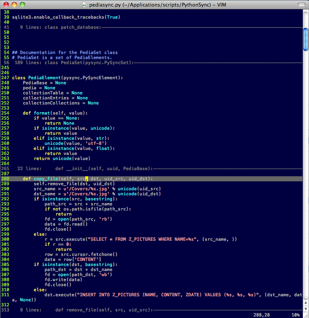Expand the folded class PediaSet block
Viewport: 309px width, 318px height.
point(74,63)
